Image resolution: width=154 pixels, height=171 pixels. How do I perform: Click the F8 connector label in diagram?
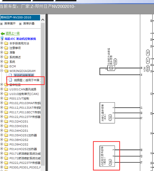tap(148, 53)
